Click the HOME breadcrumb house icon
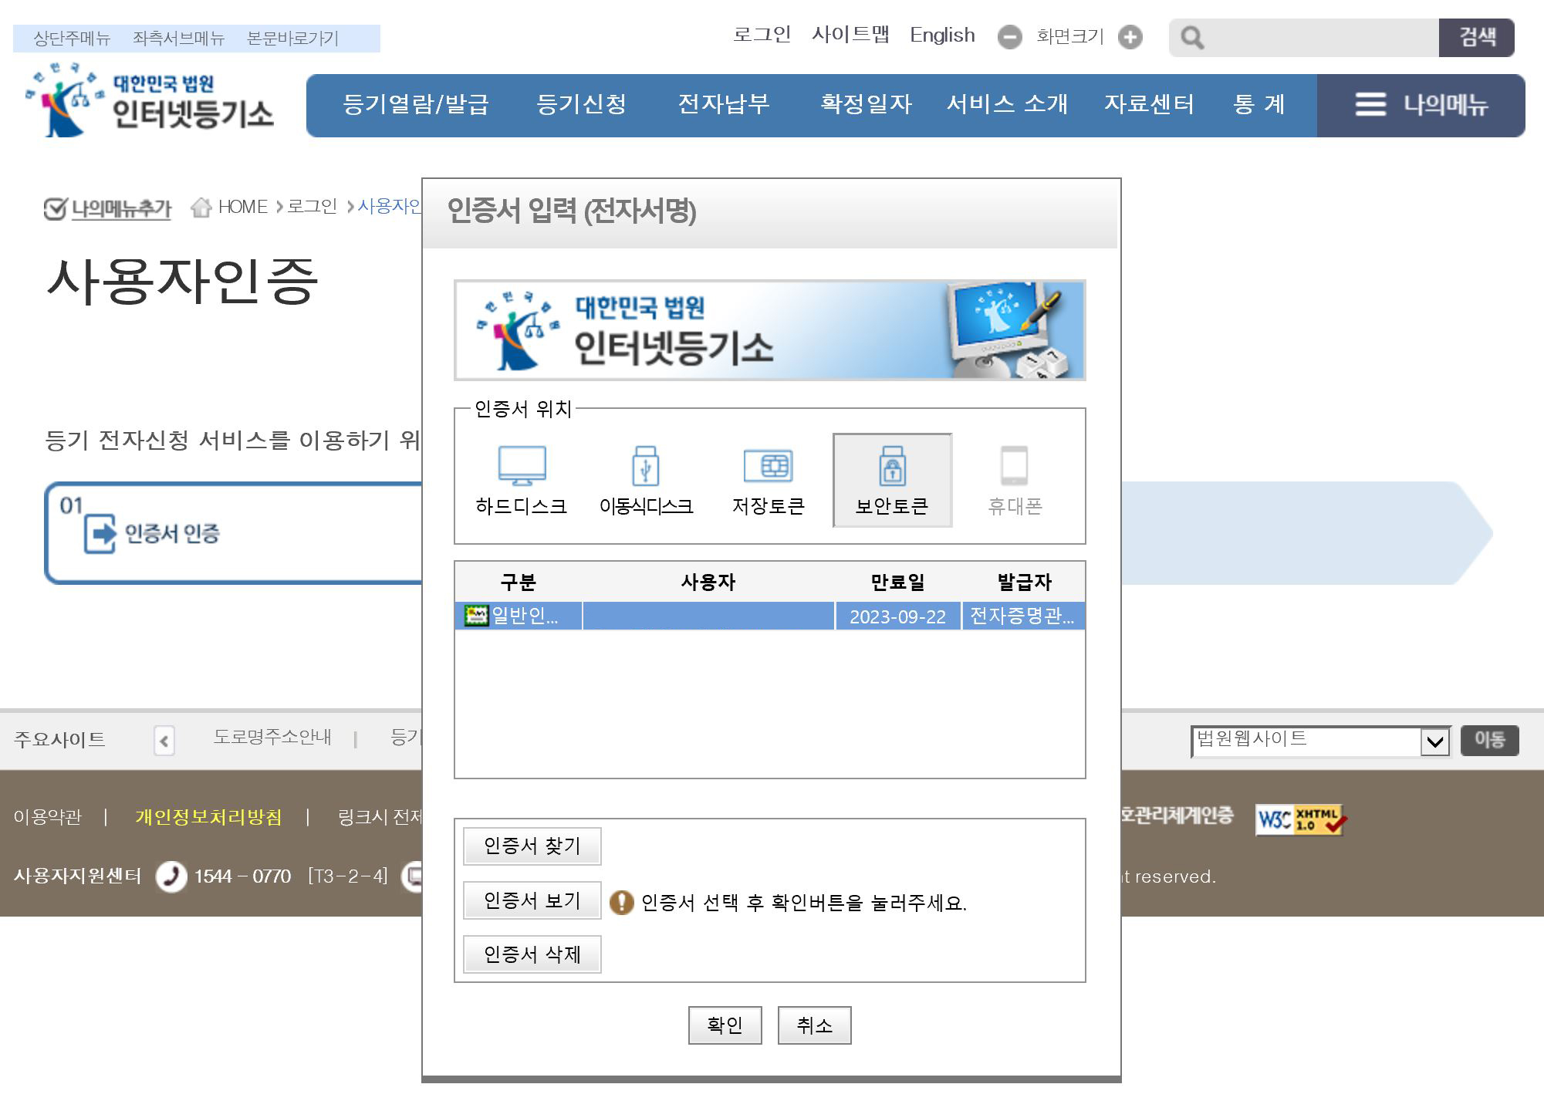The height and width of the screenshot is (1101, 1544). point(201,207)
